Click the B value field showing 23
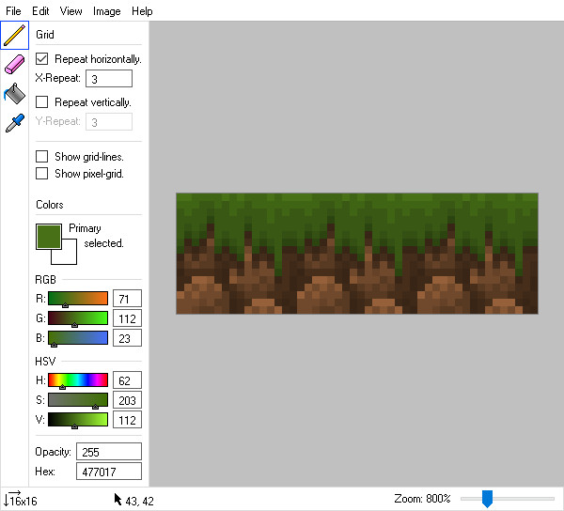Screen dimensions: 564x511 [x=127, y=338]
